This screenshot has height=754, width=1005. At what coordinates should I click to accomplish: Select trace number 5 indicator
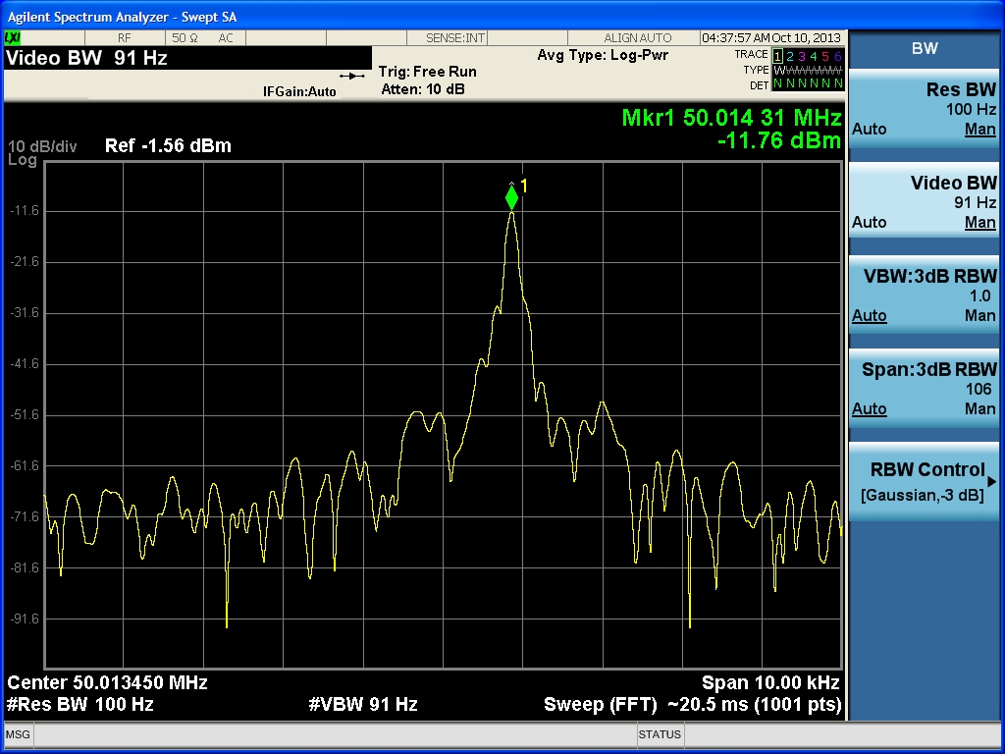click(x=825, y=56)
